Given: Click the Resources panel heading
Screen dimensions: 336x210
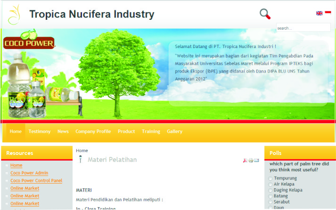Looking at the screenshot, I should (x=20, y=153).
